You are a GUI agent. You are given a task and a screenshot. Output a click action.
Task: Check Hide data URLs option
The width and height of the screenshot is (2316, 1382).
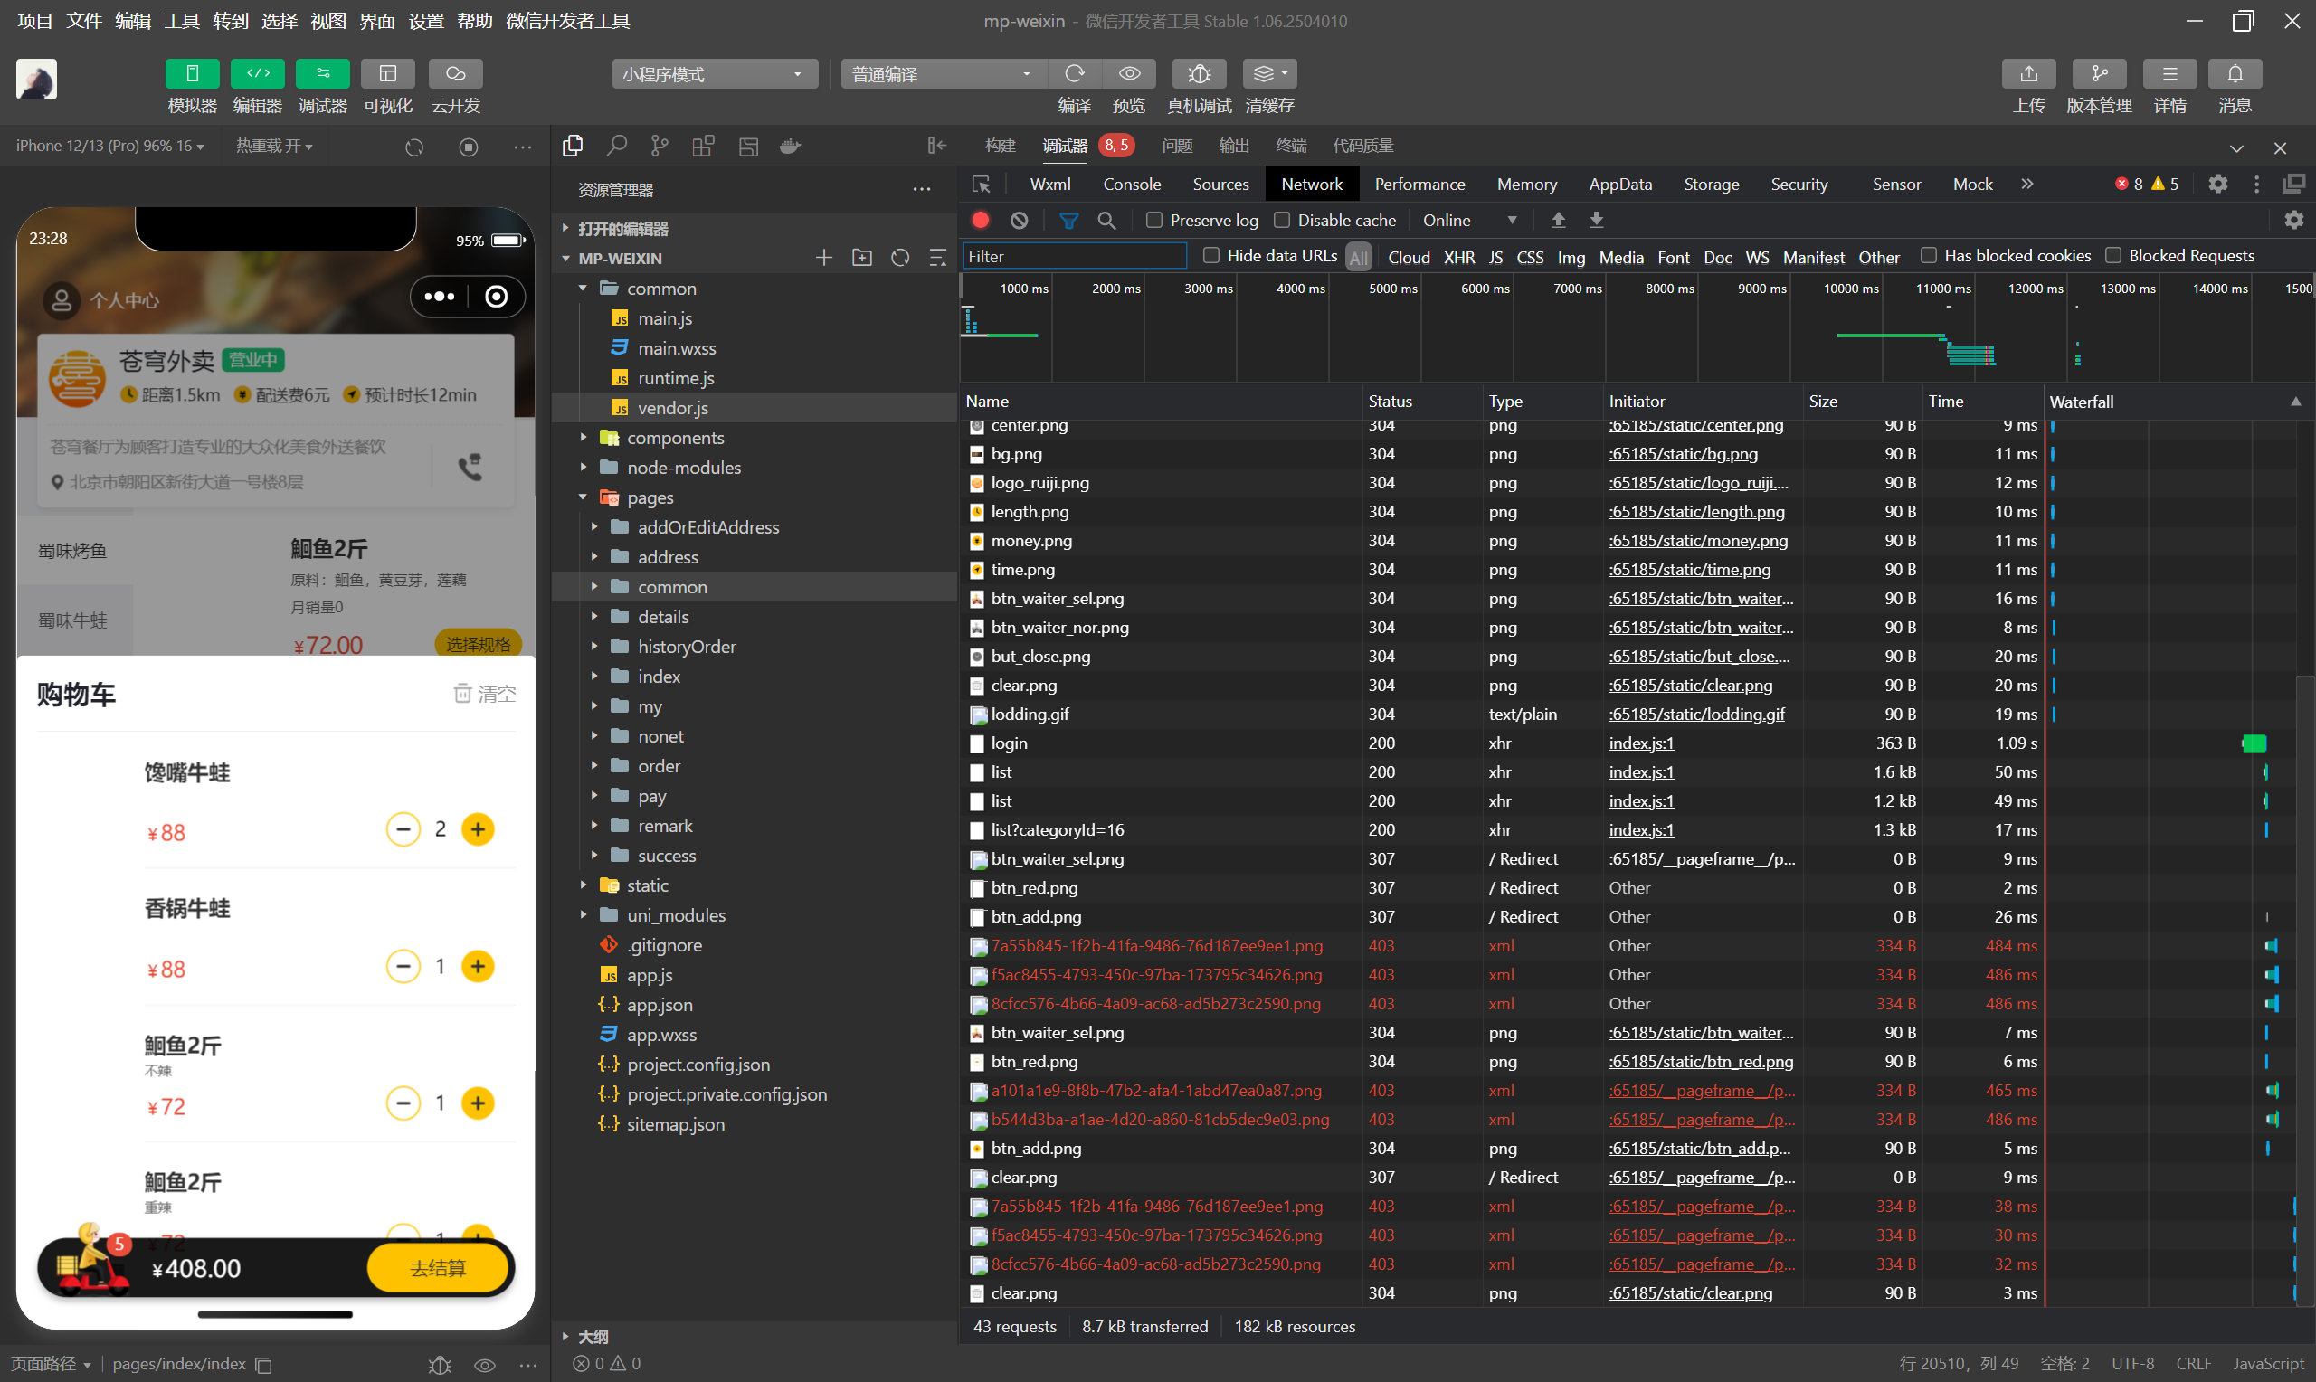point(1210,255)
